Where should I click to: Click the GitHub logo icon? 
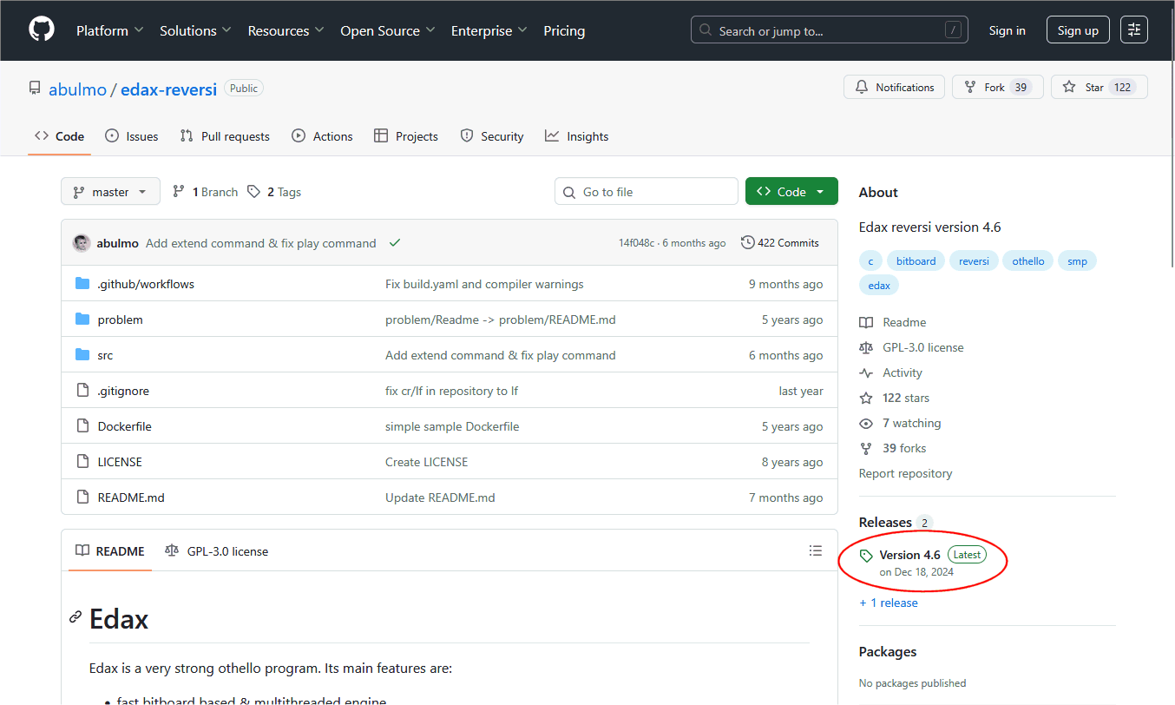coord(42,30)
